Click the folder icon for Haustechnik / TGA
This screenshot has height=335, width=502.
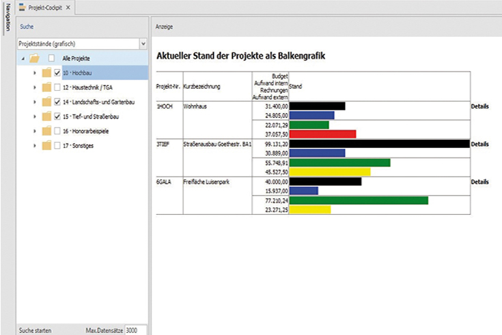point(46,87)
